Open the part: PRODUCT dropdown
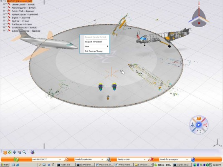 60,160
